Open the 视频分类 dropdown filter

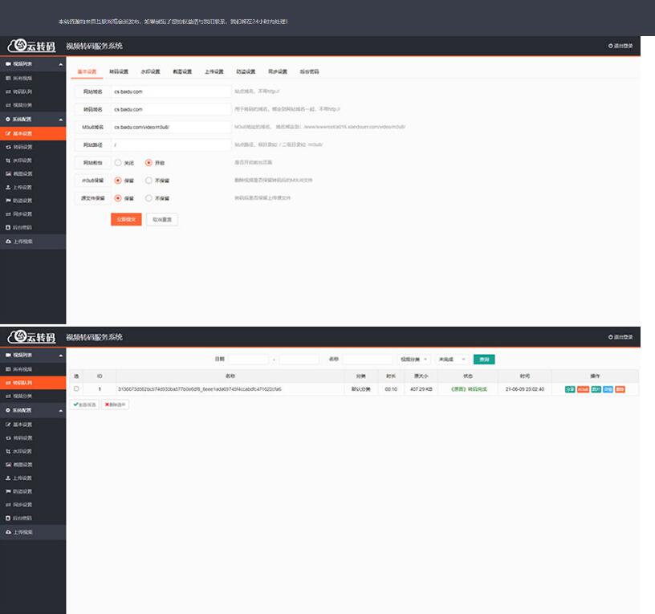pyautogui.click(x=414, y=360)
